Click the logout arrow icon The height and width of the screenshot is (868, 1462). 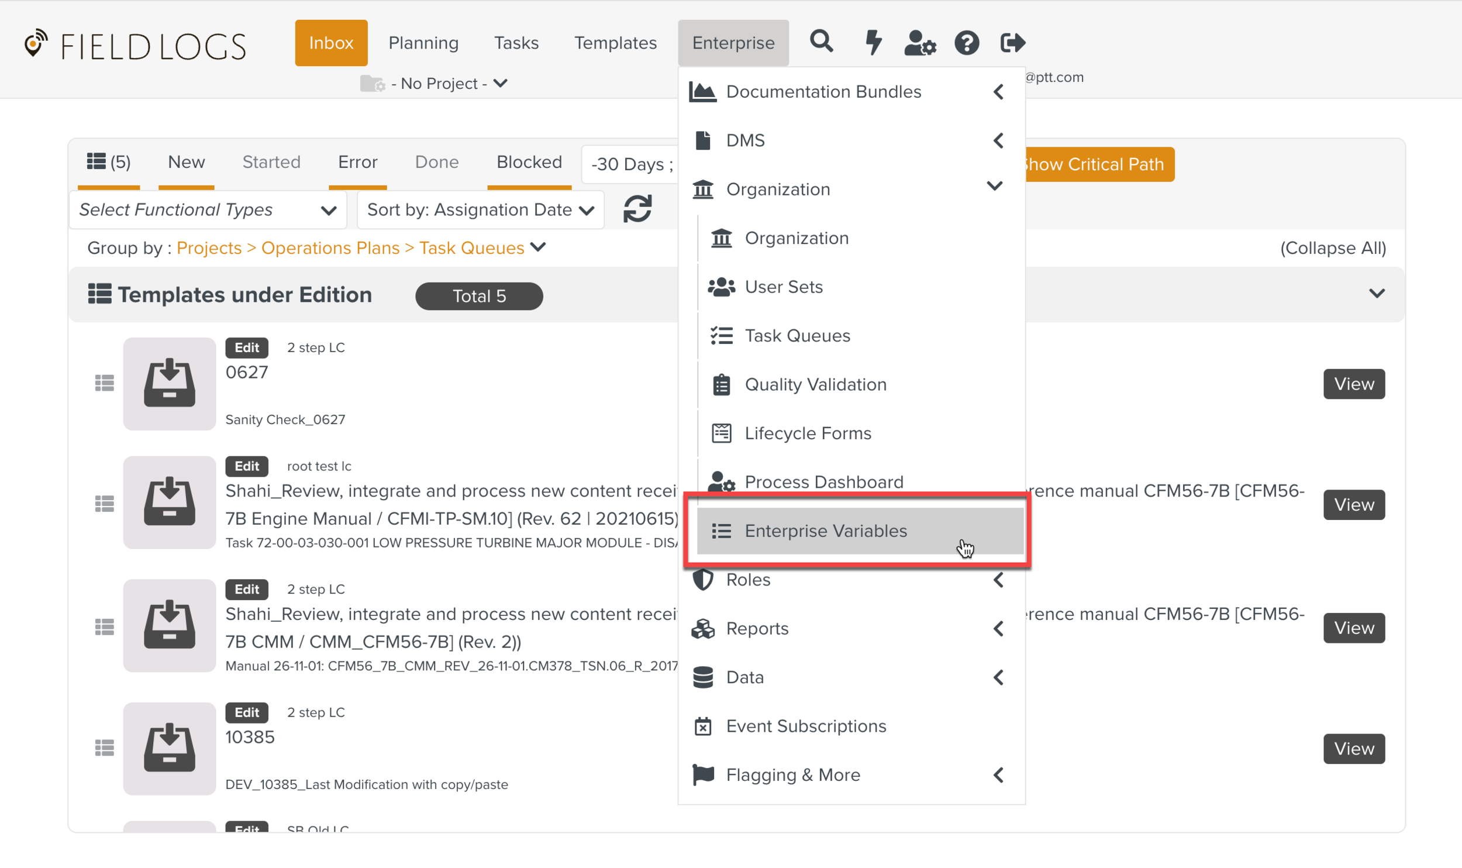click(x=1012, y=43)
